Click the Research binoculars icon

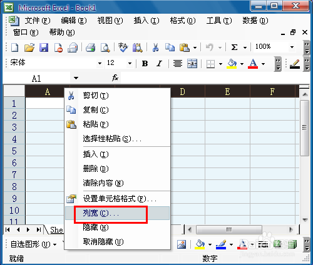(x=137, y=47)
